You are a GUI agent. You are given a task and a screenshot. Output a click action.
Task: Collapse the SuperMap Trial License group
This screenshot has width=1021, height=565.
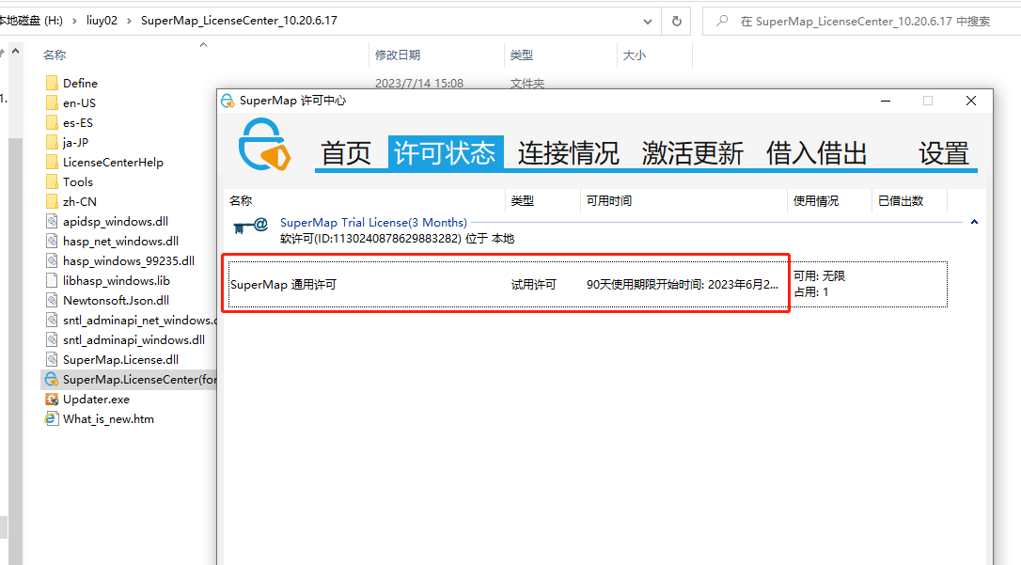click(x=974, y=222)
